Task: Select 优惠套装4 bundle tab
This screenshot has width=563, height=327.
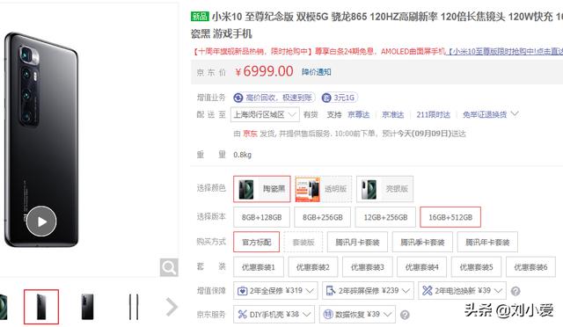Action: click(x=421, y=267)
